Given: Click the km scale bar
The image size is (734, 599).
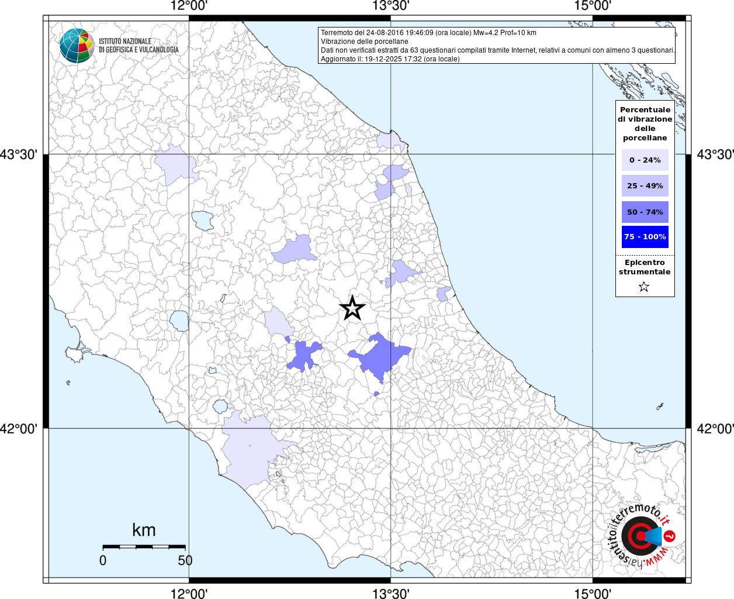Looking at the screenshot, I should click(x=144, y=546).
